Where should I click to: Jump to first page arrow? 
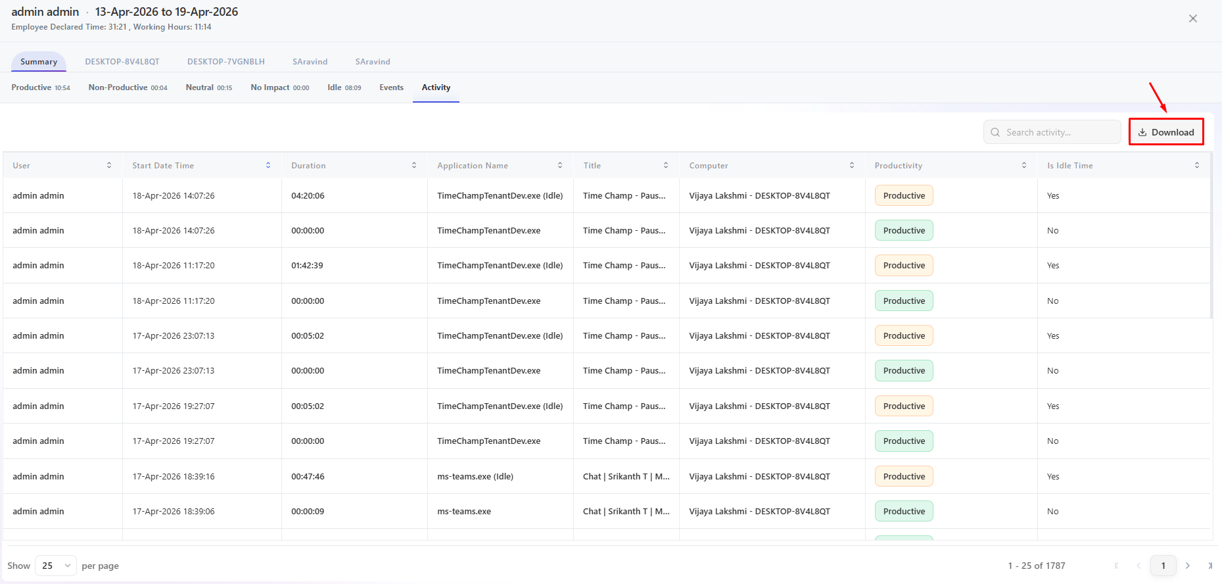(1116, 566)
